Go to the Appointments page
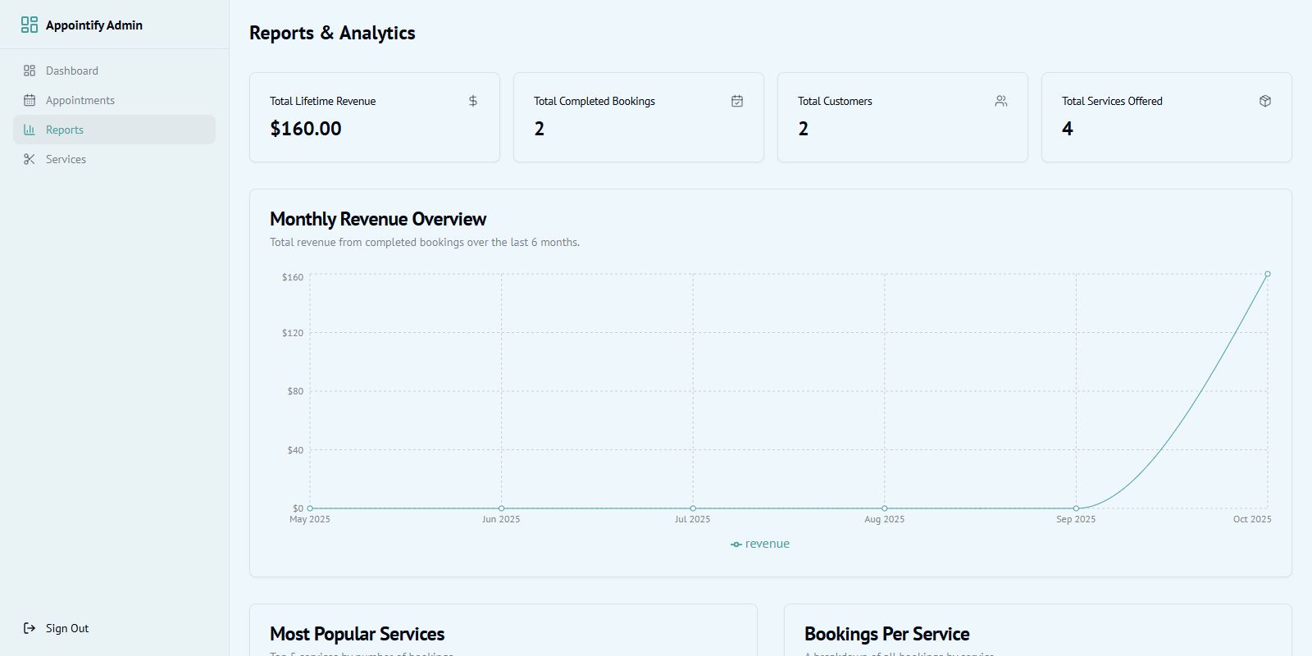The image size is (1312, 656). [x=80, y=100]
